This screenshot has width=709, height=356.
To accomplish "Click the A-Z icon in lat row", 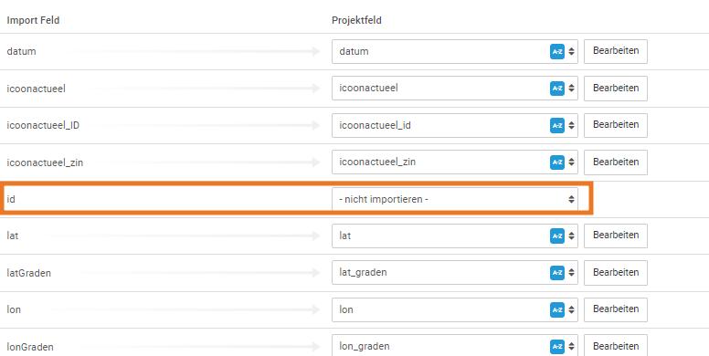I will (557, 236).
